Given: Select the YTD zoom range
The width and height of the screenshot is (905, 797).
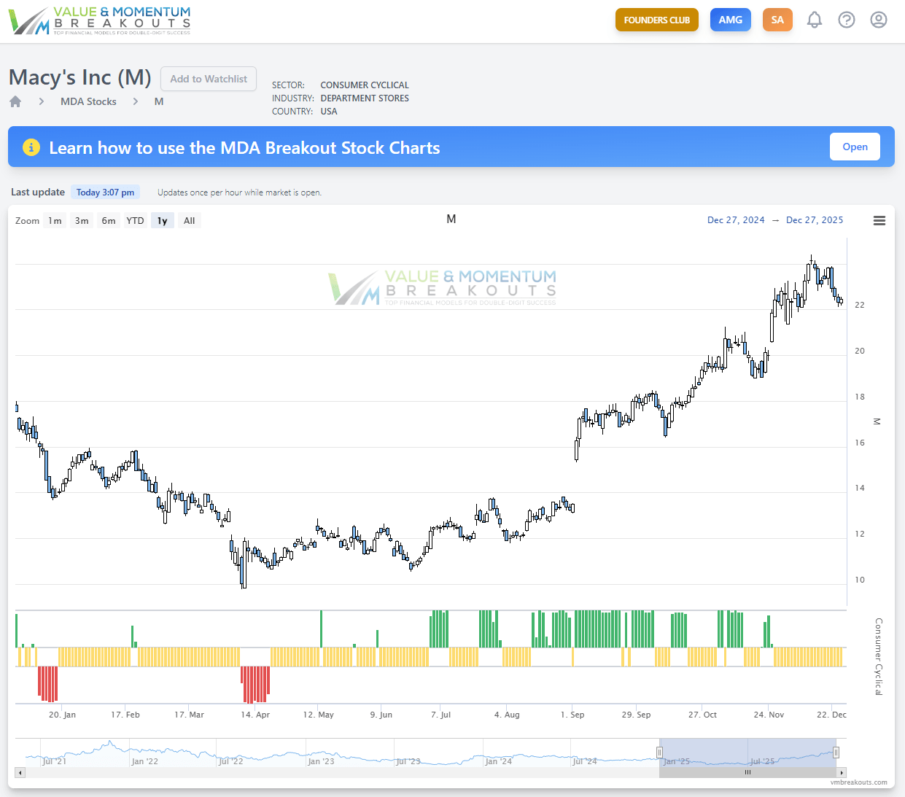Looking at the screenshot, I should [135, 221].
